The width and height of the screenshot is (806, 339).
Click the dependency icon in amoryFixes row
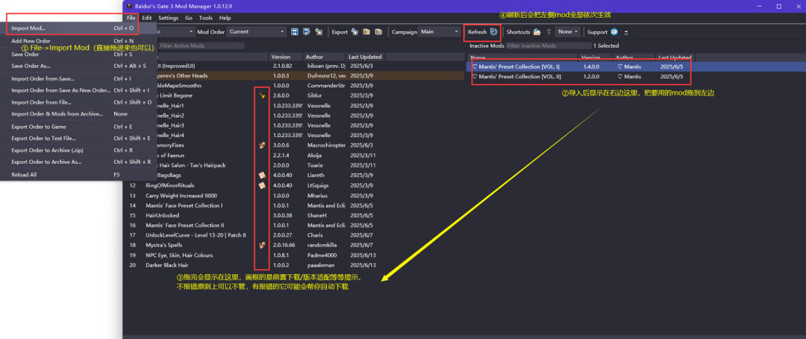262,145
